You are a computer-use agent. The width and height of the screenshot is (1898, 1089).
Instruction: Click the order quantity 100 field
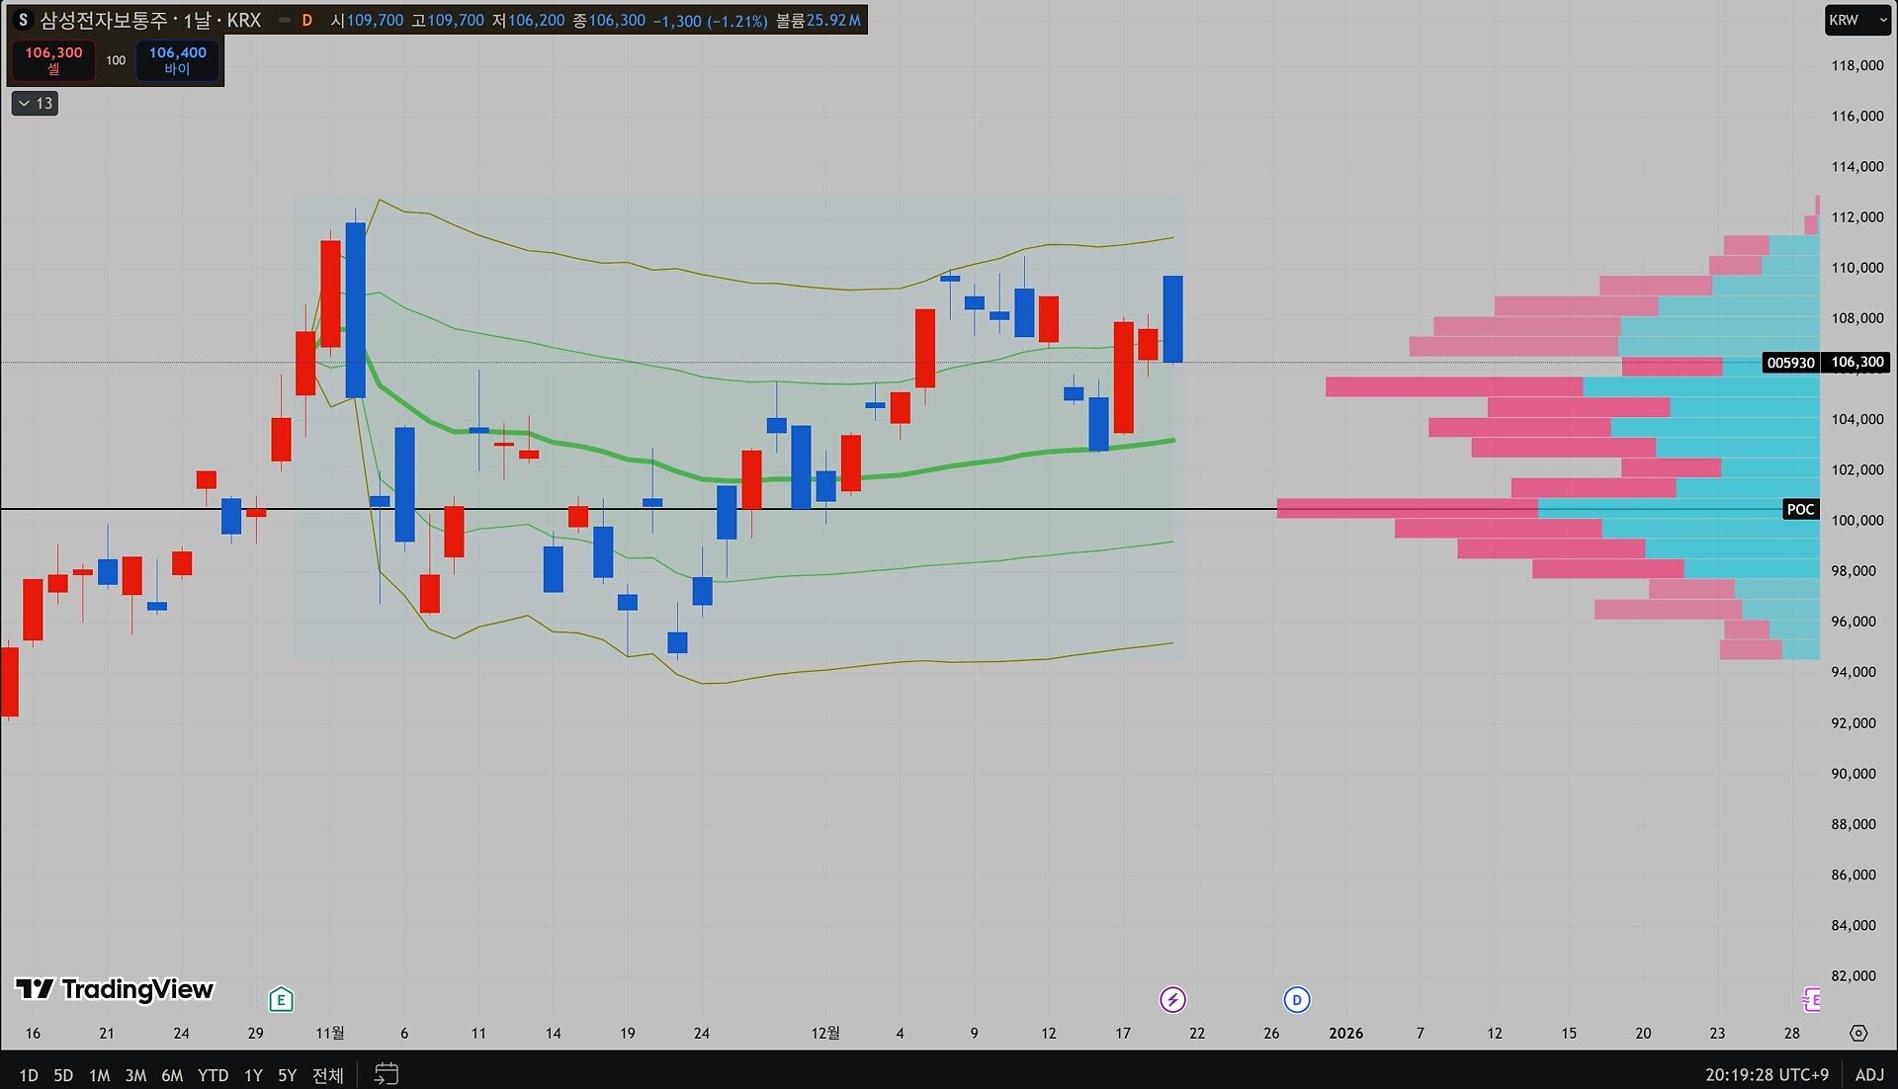pyautogui.click(x=116, y=60)
